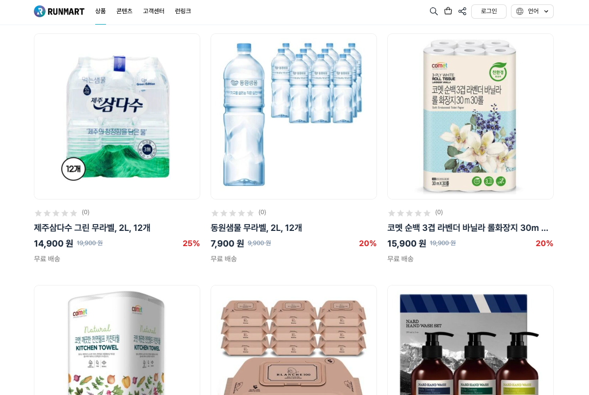
Task: Click the globe icon beside 언어
Action: tap(520, 11)
